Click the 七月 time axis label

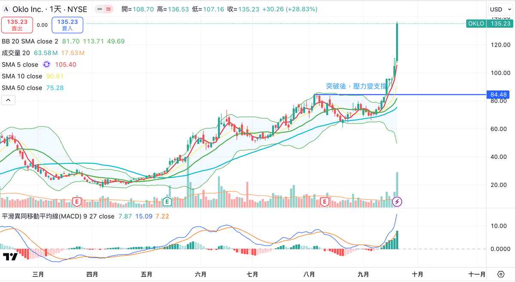[253, 274]
